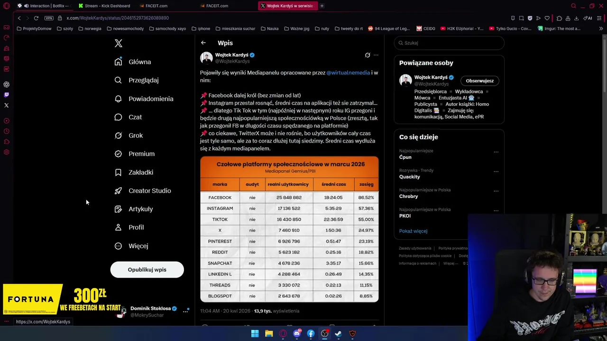Open downloads icon in toolbar

point(576,18)
